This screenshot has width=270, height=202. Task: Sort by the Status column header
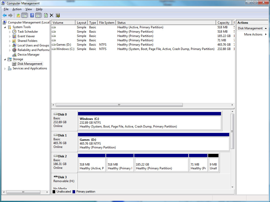[166, 23]
